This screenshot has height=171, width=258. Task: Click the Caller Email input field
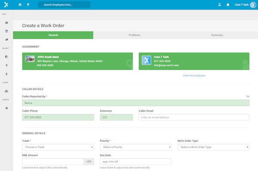click(194, 117)
